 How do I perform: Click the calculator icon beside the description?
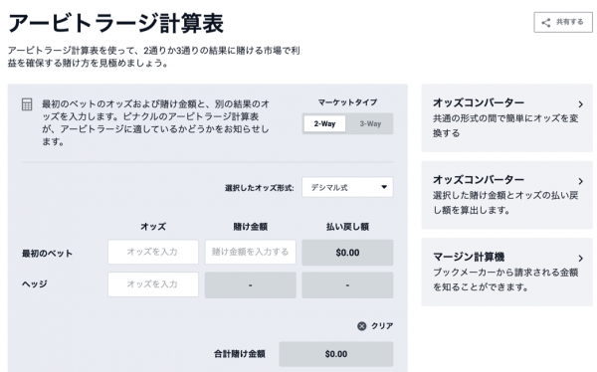pos(27,104)
